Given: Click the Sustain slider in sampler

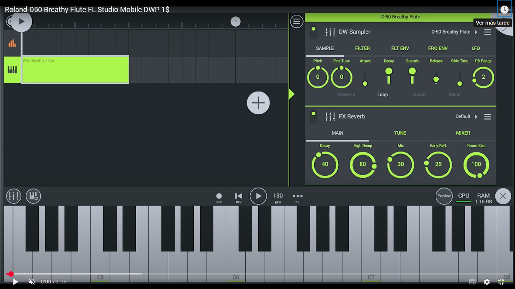Looking at the screenshot, I should point(412,76).
